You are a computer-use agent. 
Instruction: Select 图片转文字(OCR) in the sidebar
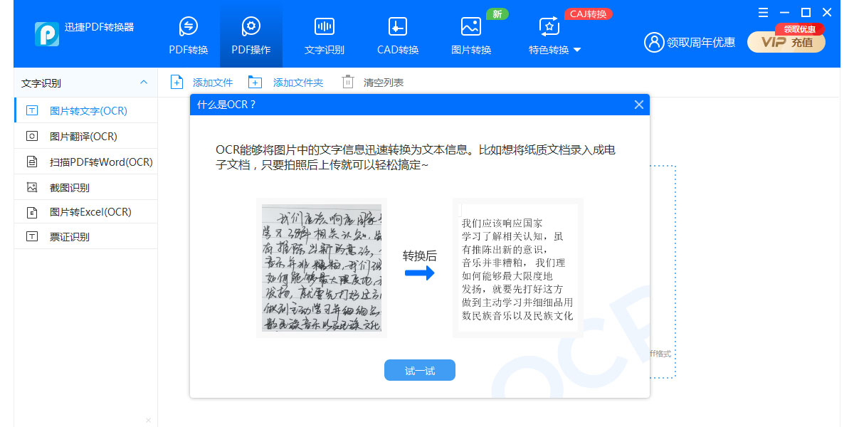[86, 111]
